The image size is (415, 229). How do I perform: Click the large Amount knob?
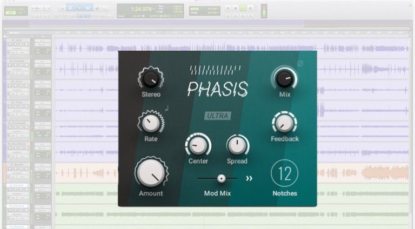coord(151,173)
